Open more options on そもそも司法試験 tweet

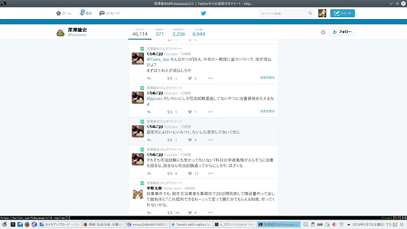(210, 174)
